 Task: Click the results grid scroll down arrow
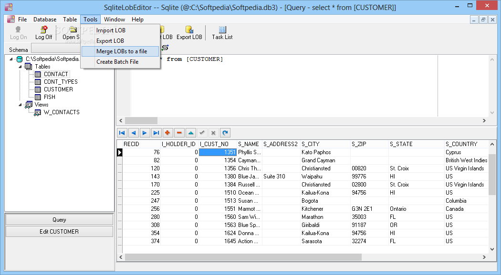[492, 249]
